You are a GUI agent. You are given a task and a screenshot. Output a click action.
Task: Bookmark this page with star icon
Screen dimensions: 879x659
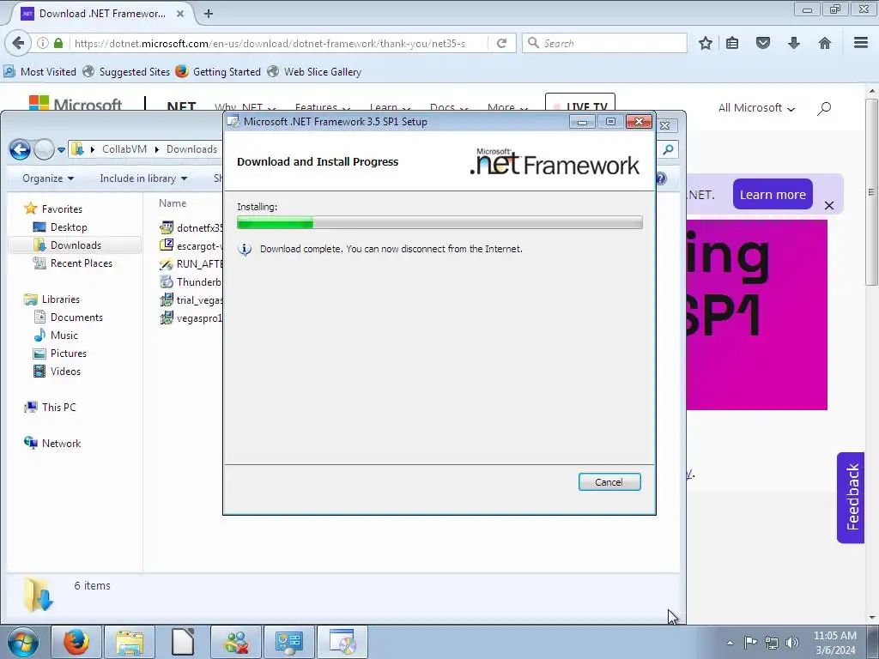click(706, 43)
